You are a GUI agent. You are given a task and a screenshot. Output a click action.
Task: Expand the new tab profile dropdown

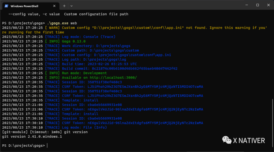click(72, 6)
